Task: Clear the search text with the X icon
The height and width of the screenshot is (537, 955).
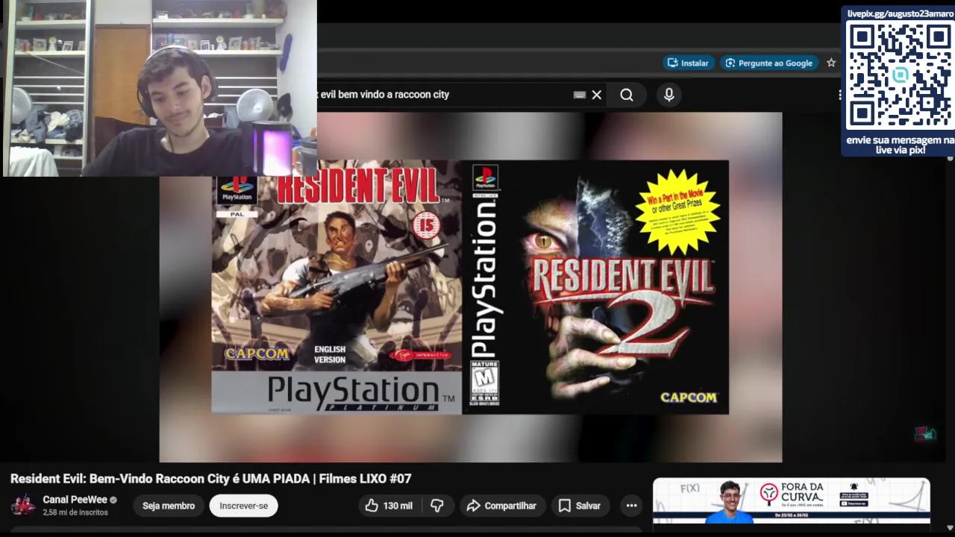Action: click(596, 95)
